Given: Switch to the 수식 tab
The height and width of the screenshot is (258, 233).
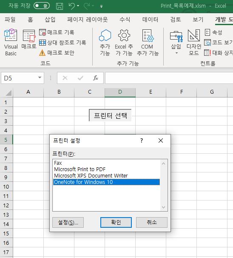Looking at the screenshot, I should [125, 20].
